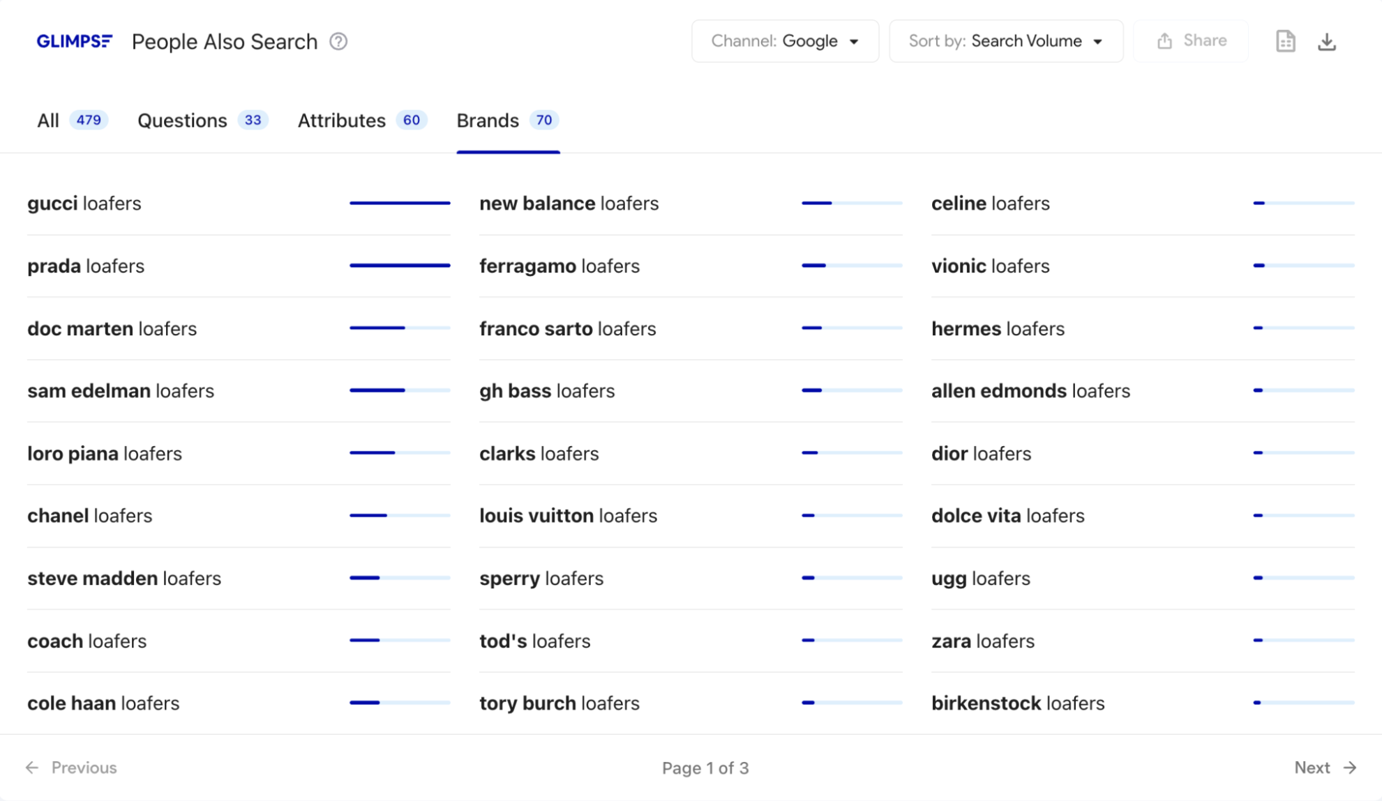Select prada loafers entry
This screenshot has width=1382, height=801.
click(239, 266)
